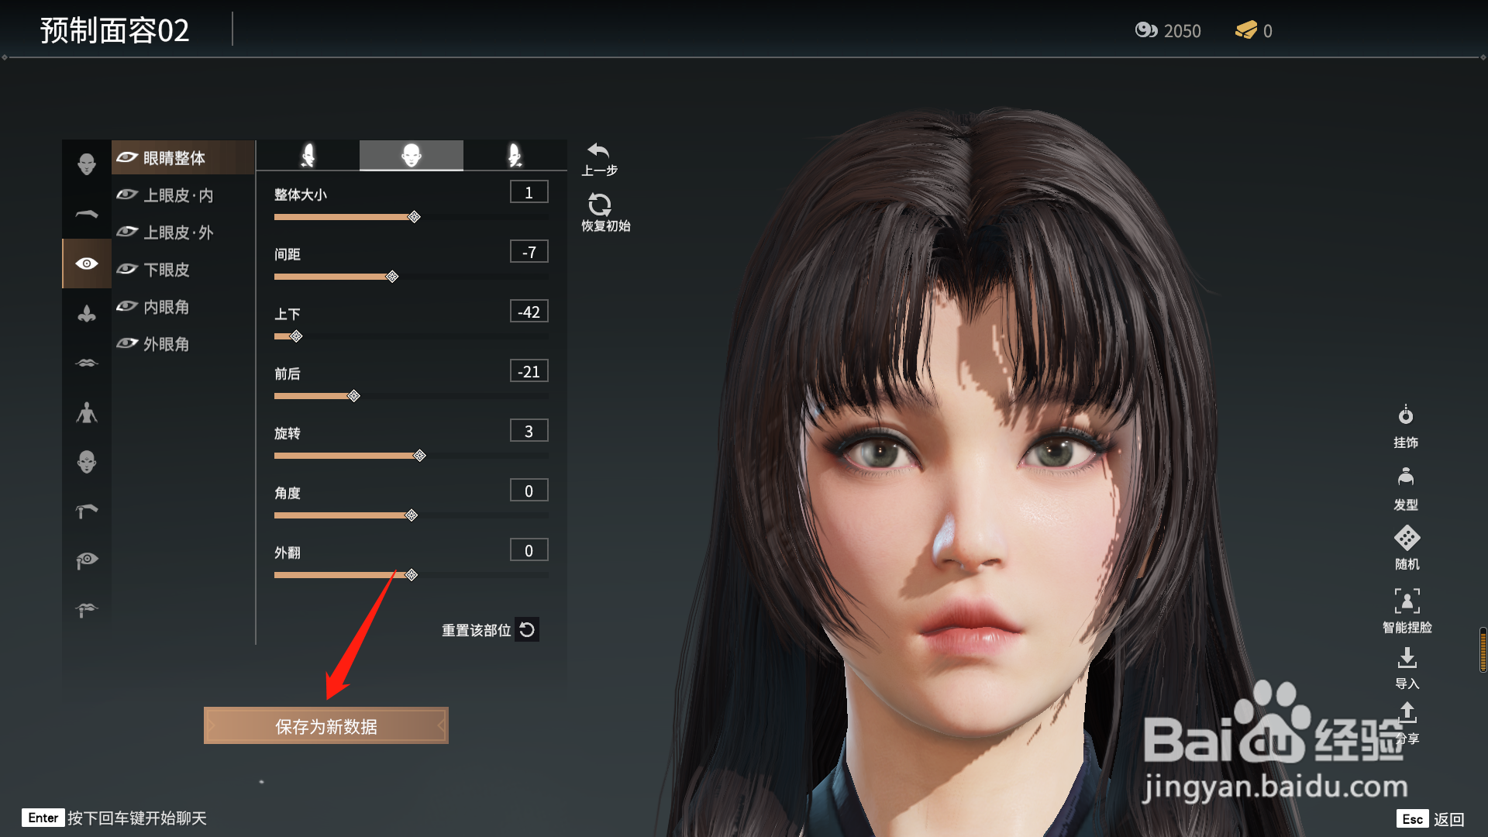This screenshot has width=1488, height=837.
Task: Open the 挂饰 accessories icon
Action: 1405,416
